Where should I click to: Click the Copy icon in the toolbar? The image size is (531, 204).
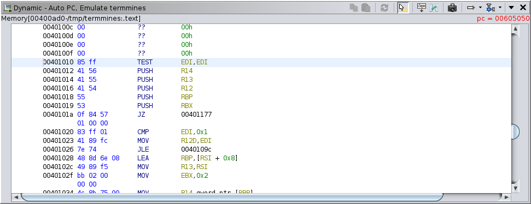click(x=354, y=8)
